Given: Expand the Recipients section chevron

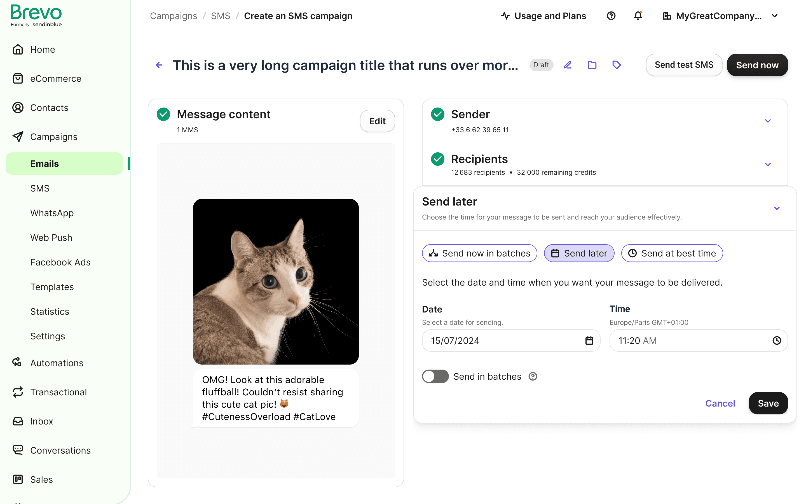Looking at the screenshot, I should pos(768,165).
